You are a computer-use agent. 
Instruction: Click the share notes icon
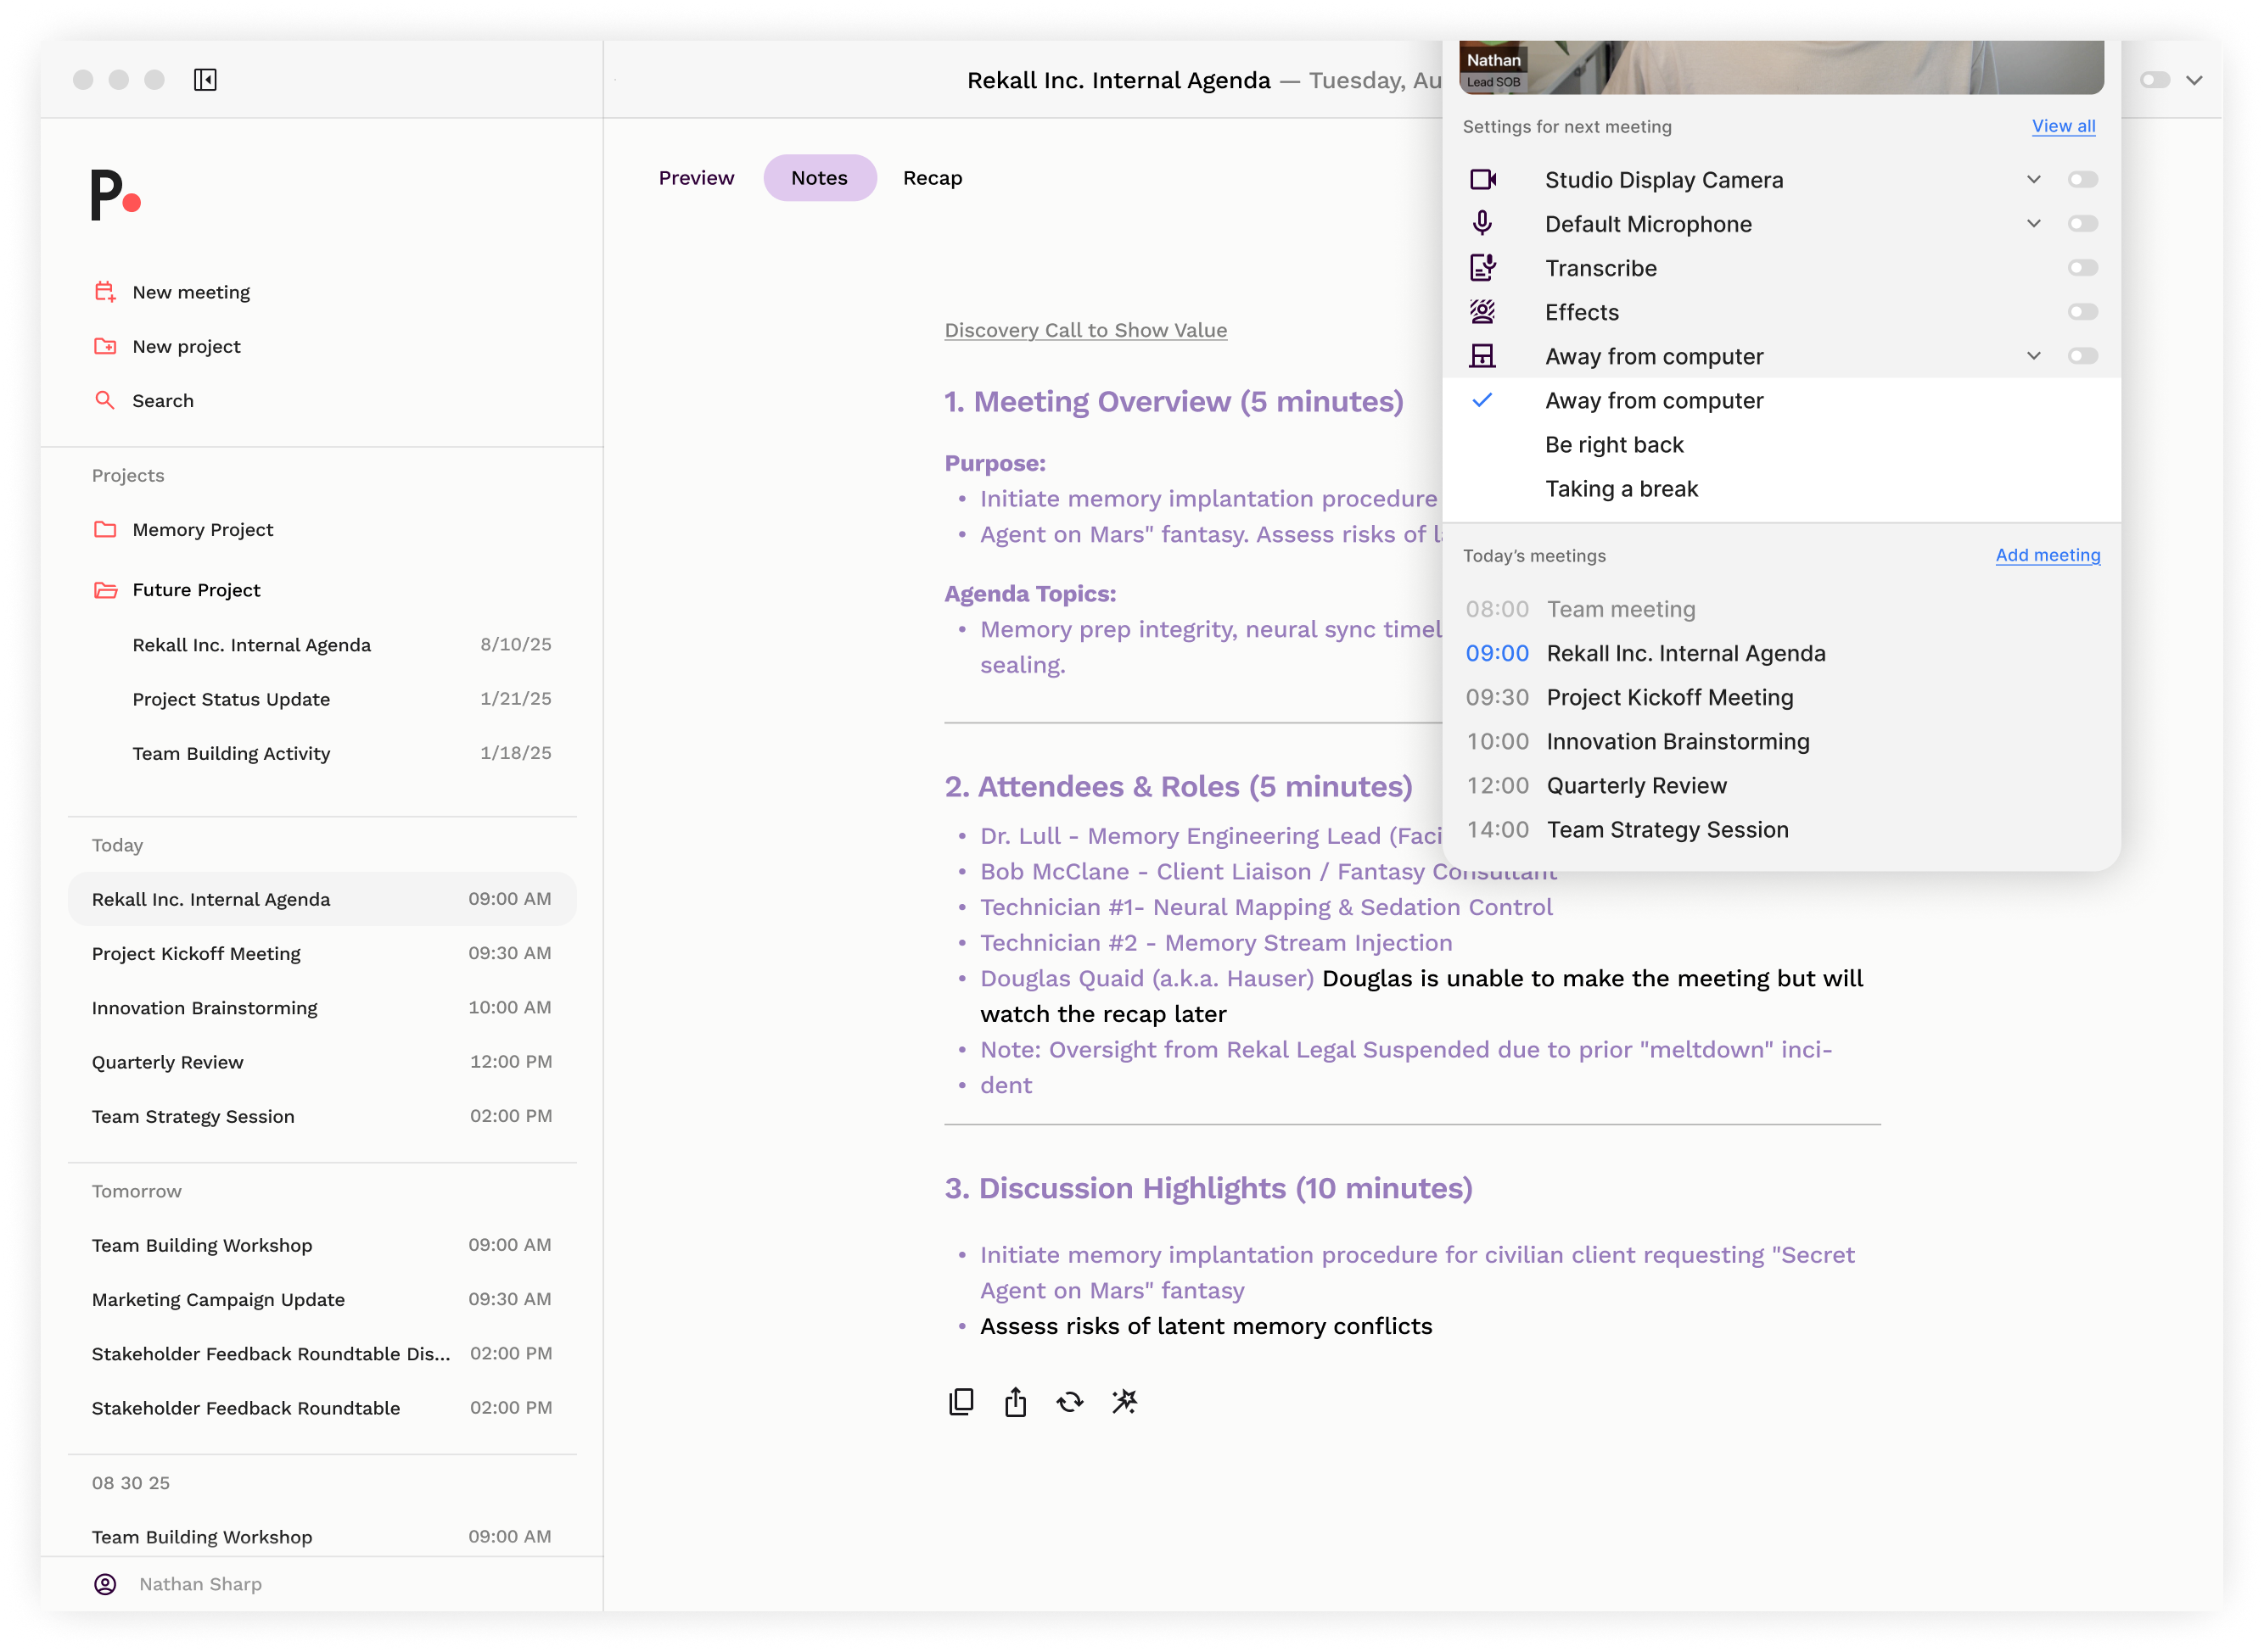point(1016,1401)
